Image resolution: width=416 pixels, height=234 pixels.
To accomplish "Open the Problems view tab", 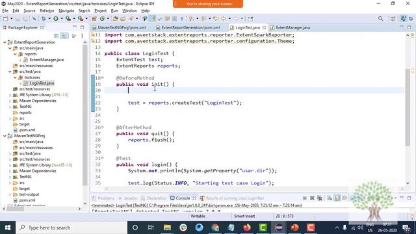I will click(x=103, y=198).
